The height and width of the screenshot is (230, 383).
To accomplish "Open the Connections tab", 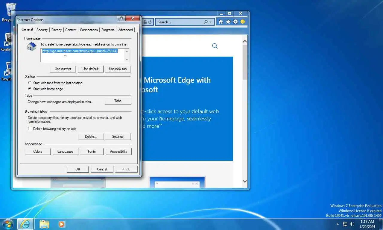I will (89, 30).
